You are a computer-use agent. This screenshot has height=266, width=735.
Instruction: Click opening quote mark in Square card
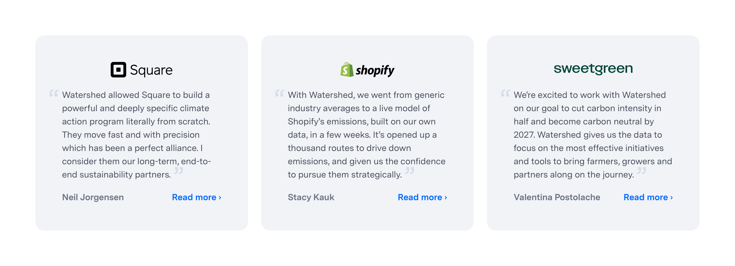54,93
